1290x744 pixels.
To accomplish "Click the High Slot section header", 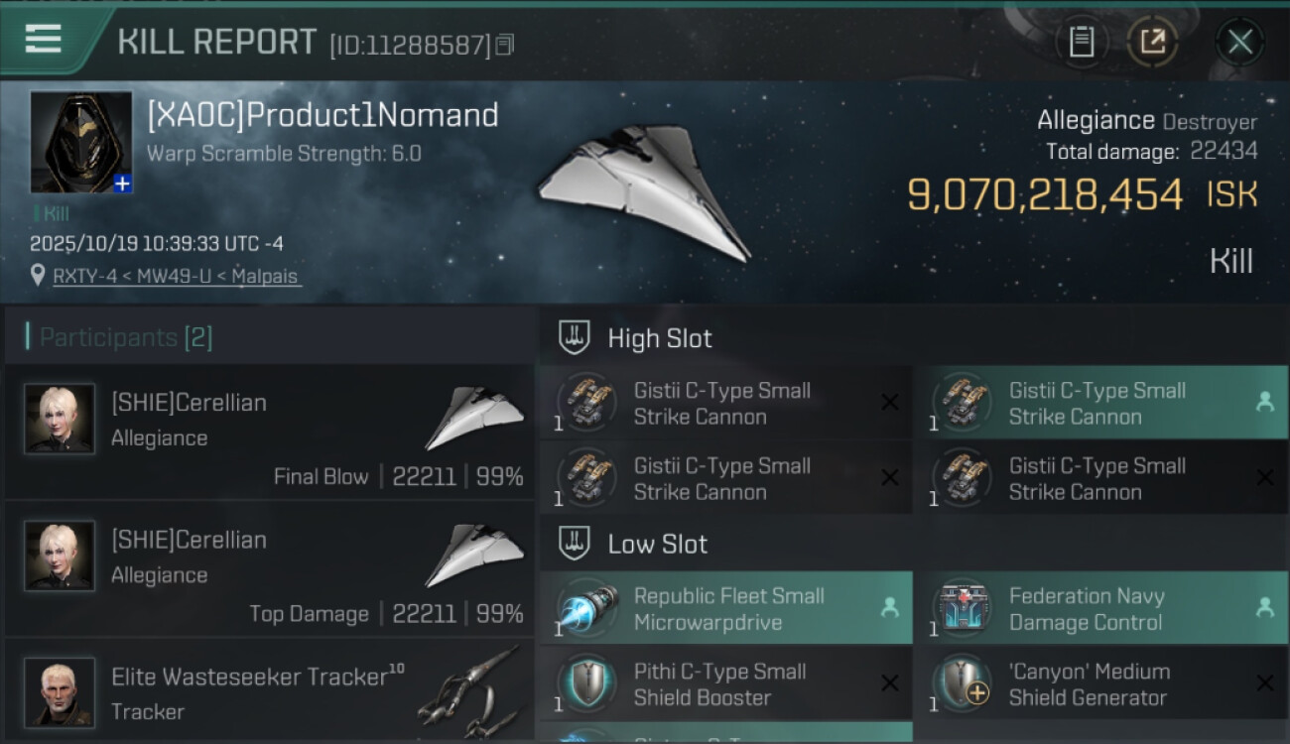I will (660, 338).
